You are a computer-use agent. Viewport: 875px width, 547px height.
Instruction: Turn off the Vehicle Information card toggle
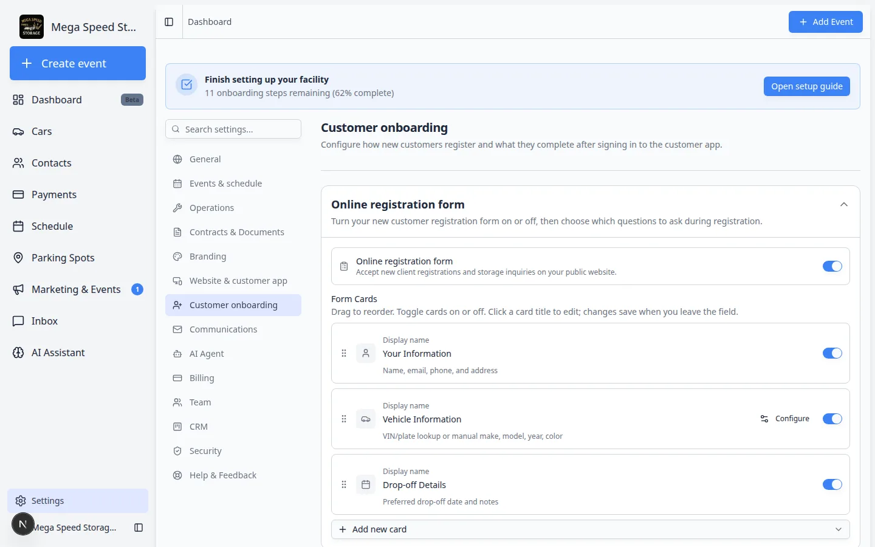(x=832, y=419)
